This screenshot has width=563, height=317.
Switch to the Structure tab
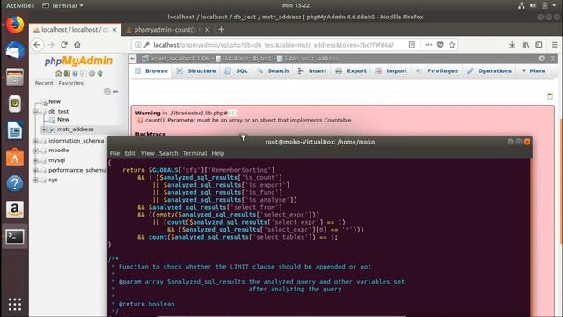coord(196,70)
